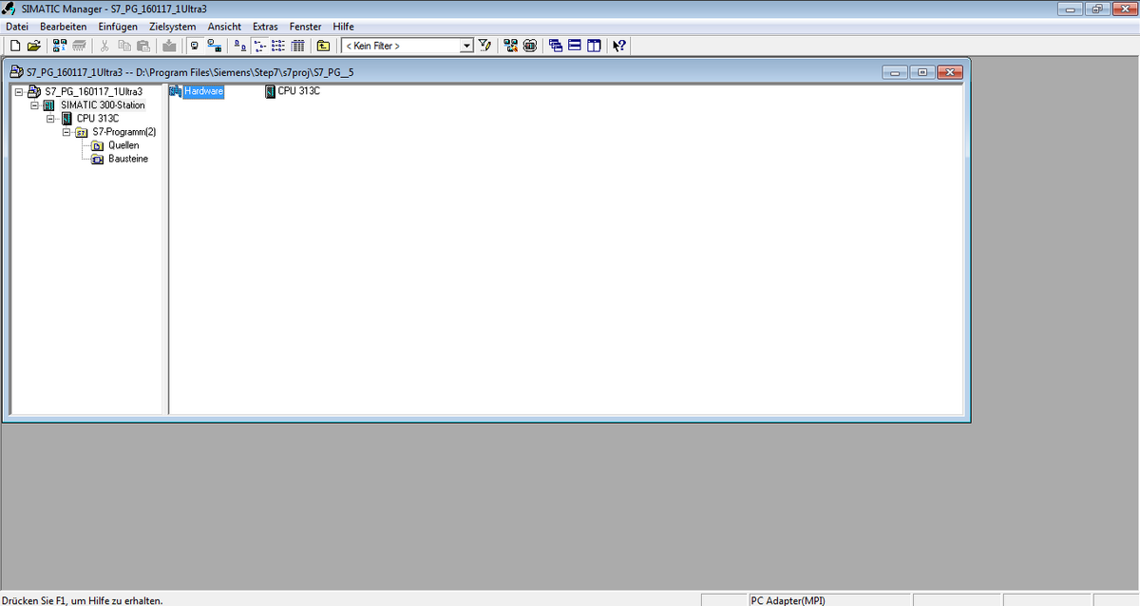Switch to the Details view mode

click(x=297, y=46)
